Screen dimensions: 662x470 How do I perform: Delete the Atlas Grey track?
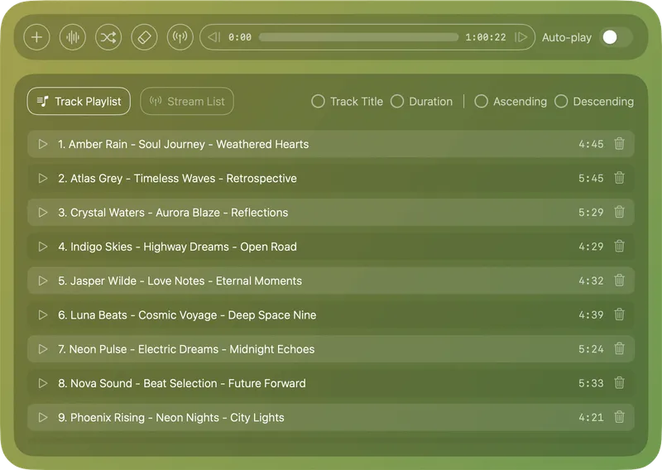click(619, 178)
